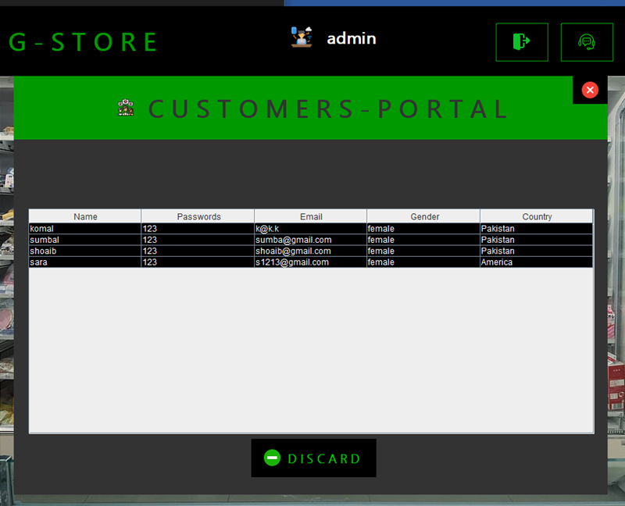Click the logout door icon button
Image resolution: width=625 pixels, height=506 pixels.
pyautogui.click(x=522, y=42)
